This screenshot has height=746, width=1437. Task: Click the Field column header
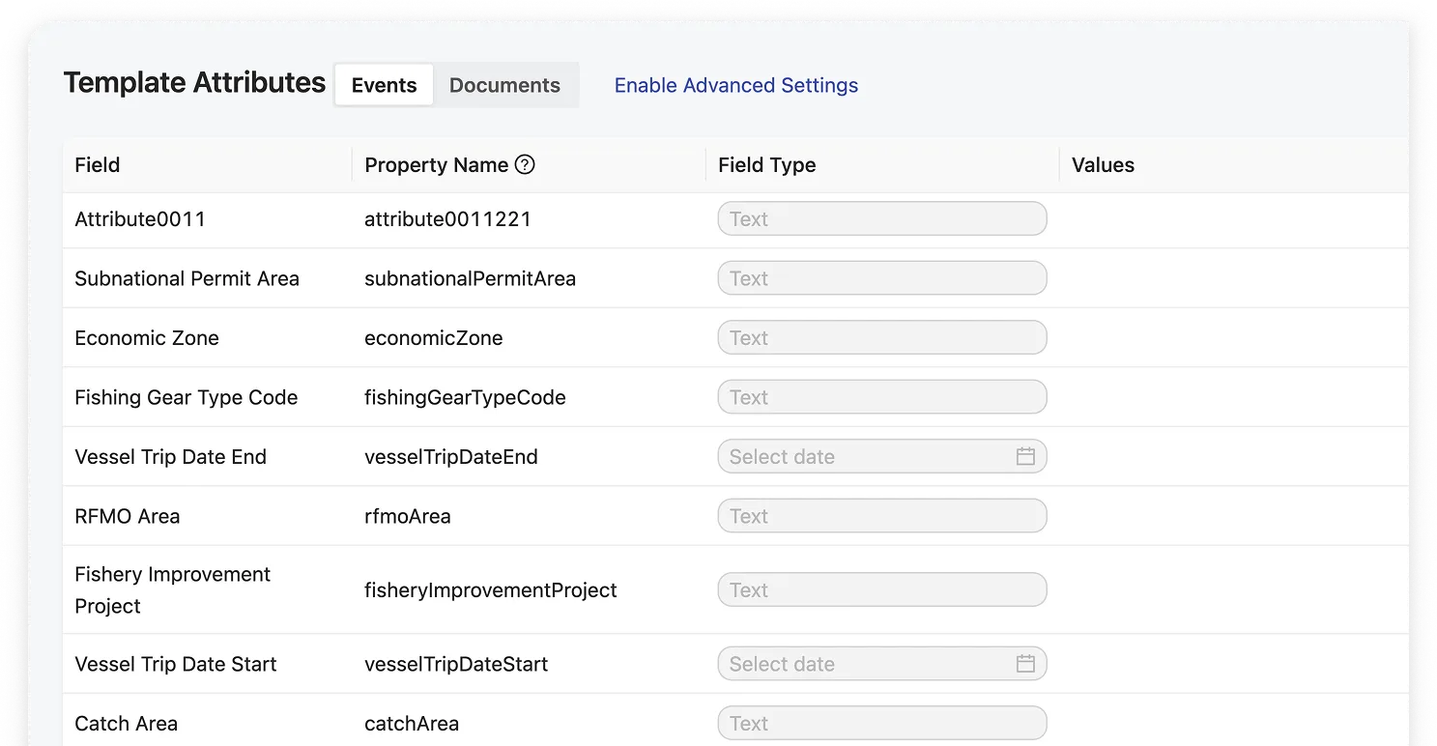pyautogui.click(x=98, y=165)
